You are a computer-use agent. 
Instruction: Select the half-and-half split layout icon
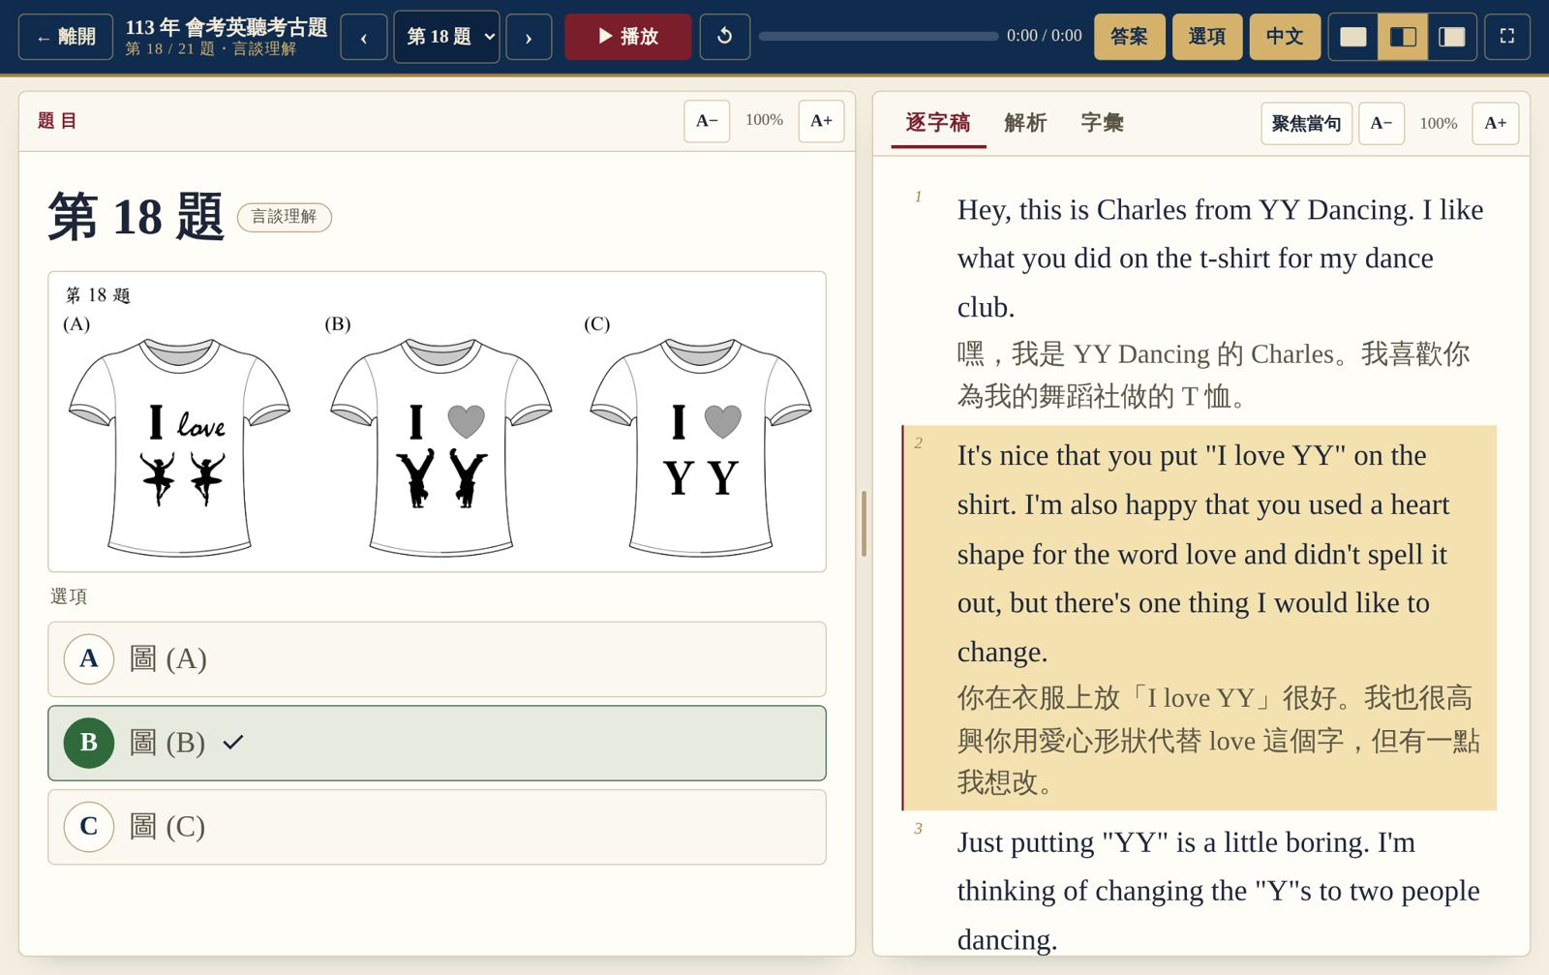(1403, 37)
